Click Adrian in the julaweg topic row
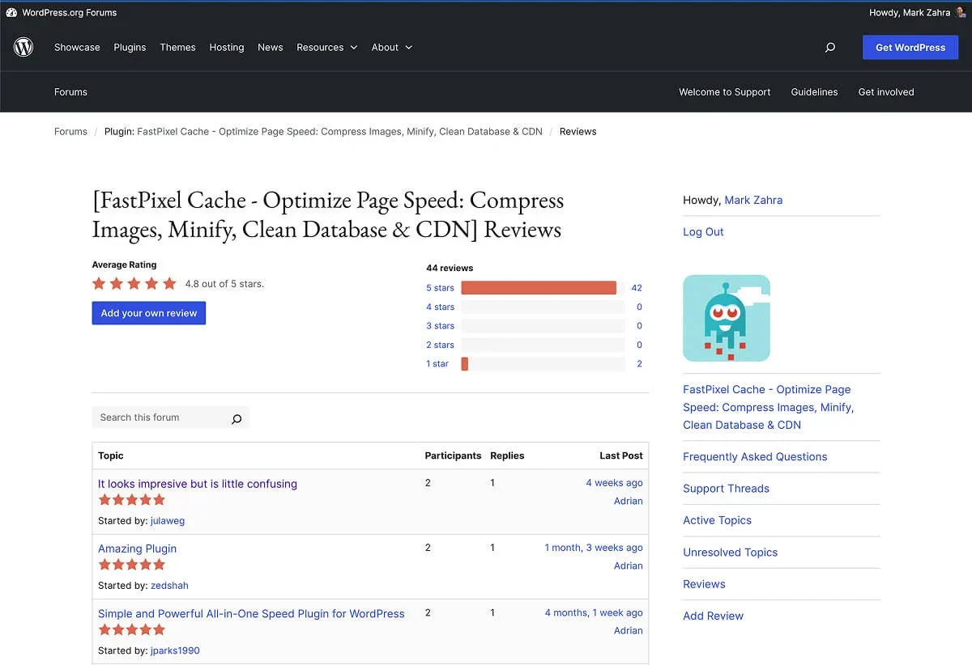This screenshot has width=972, height=665. 629,502
